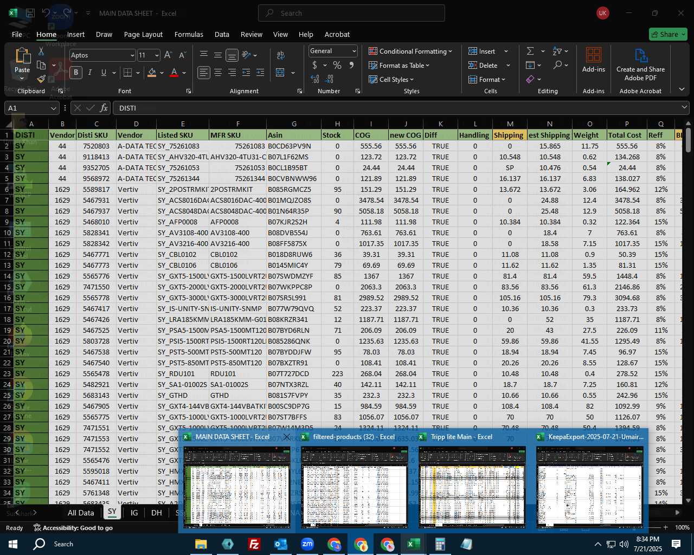Toggle Bold formatting
The image size is (694, 555).
[76, 72]
